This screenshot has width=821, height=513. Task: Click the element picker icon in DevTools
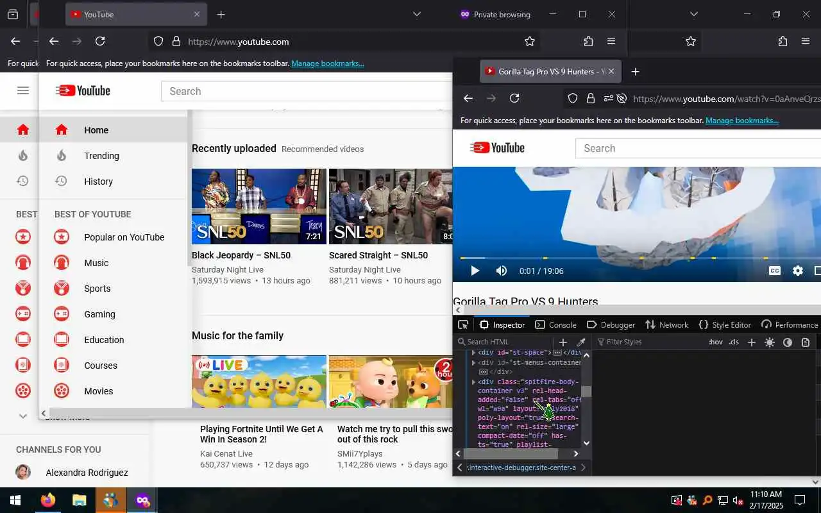coord(463,324)
